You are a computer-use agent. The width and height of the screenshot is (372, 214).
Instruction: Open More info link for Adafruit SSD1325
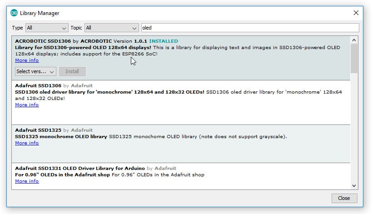tap(27, 143)
